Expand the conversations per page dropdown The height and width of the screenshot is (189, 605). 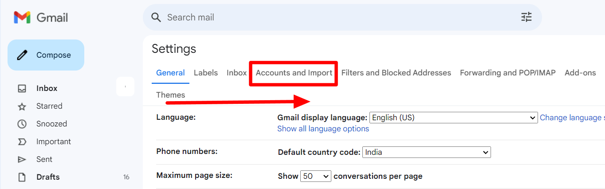[316, 176]
